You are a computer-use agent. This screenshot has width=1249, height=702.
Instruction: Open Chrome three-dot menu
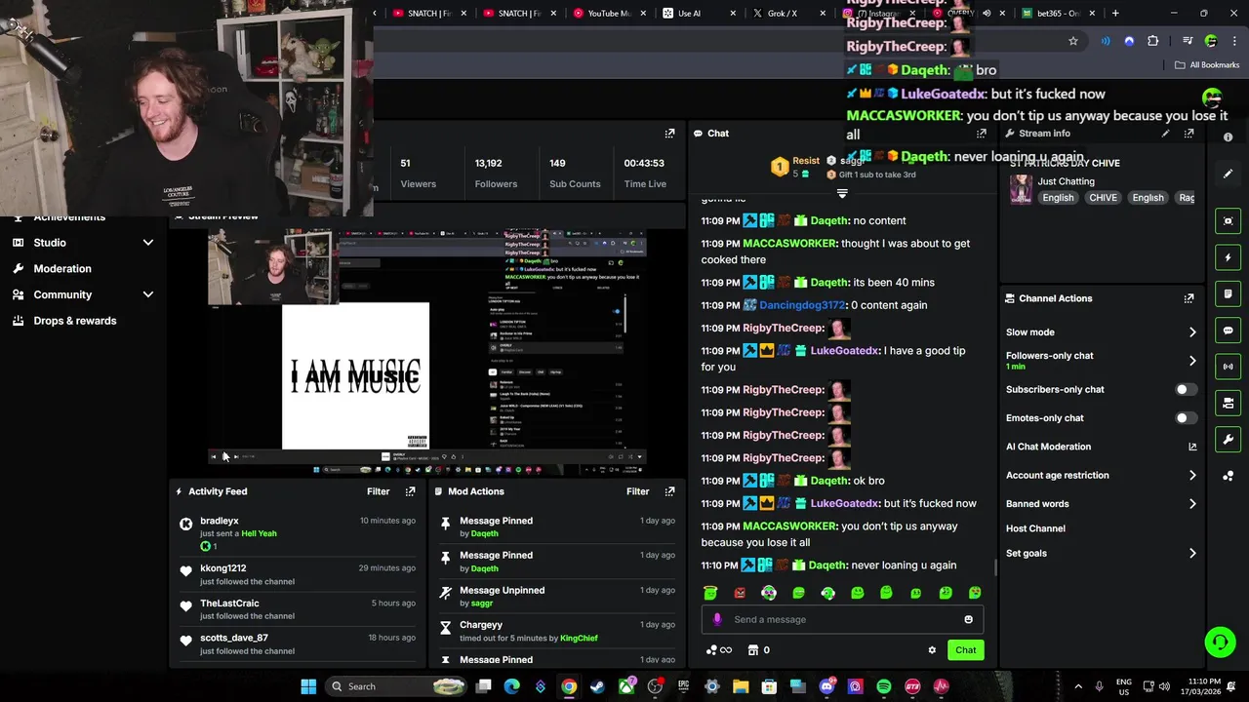tap(1232, 41)
